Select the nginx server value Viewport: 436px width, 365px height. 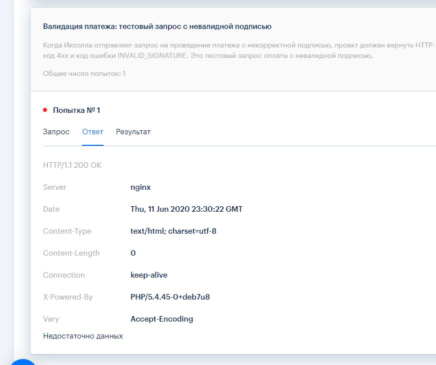tap(140, 187)
